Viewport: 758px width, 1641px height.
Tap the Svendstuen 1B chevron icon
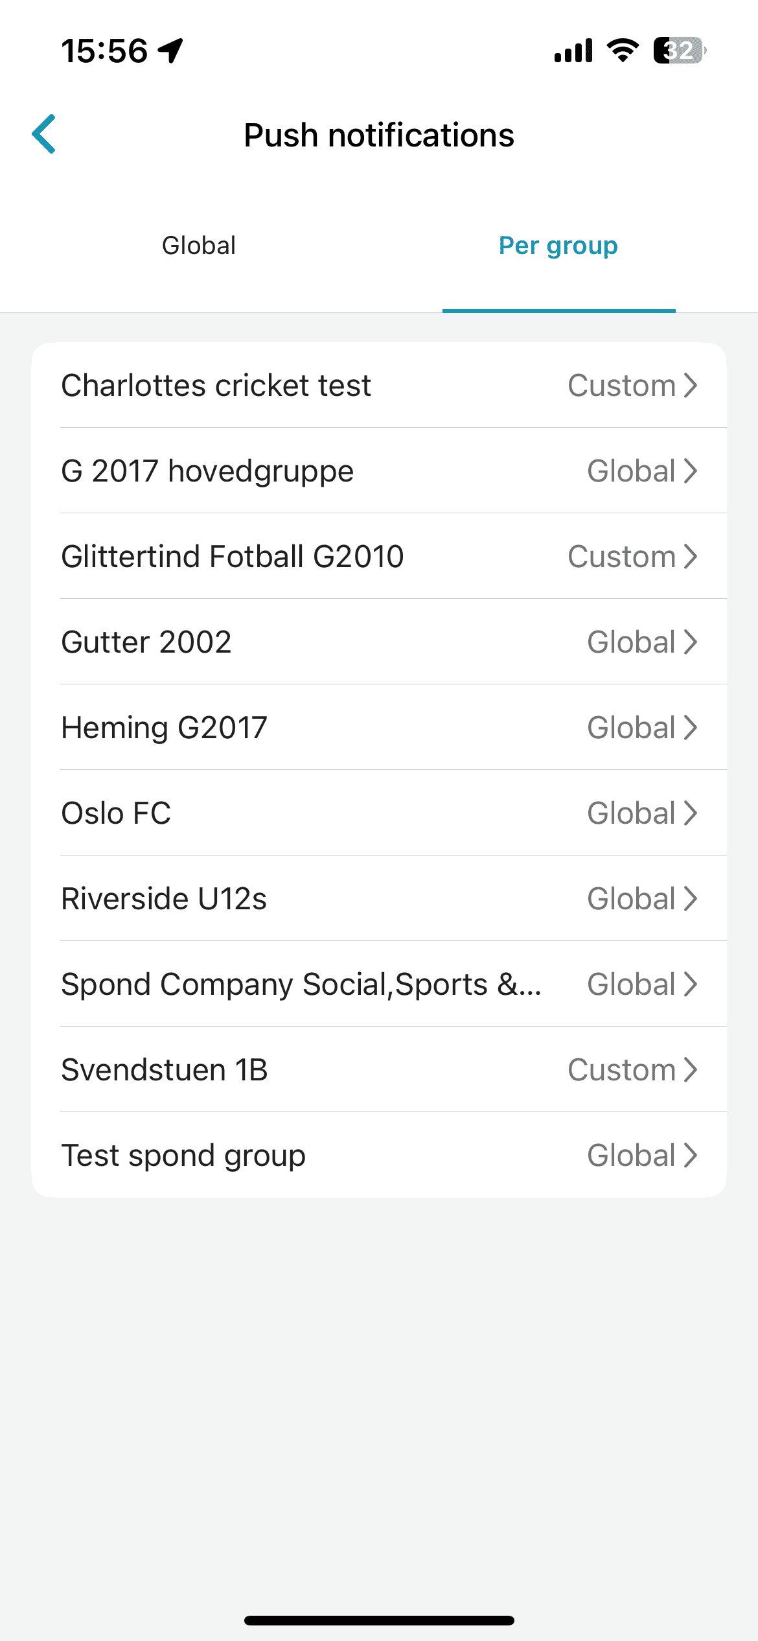(691, 1070)
